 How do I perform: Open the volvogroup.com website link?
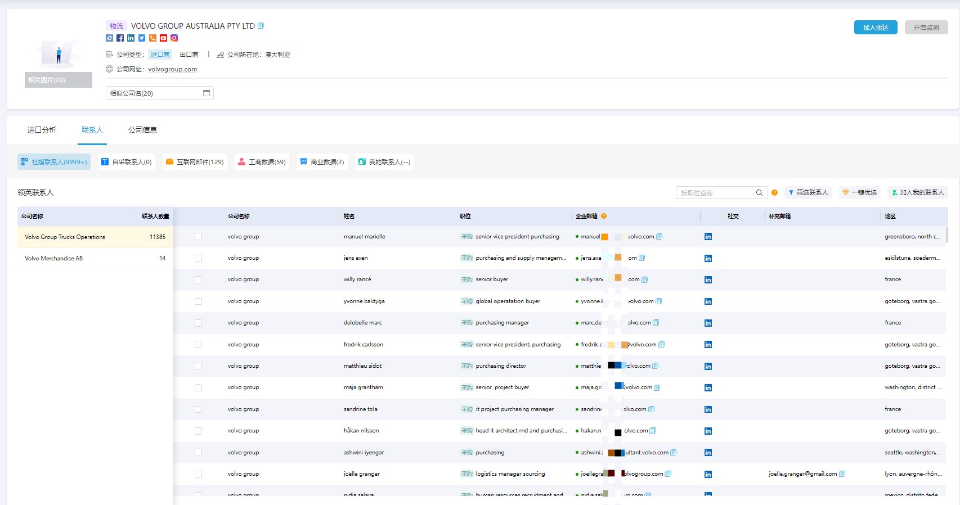pos(172,69)
